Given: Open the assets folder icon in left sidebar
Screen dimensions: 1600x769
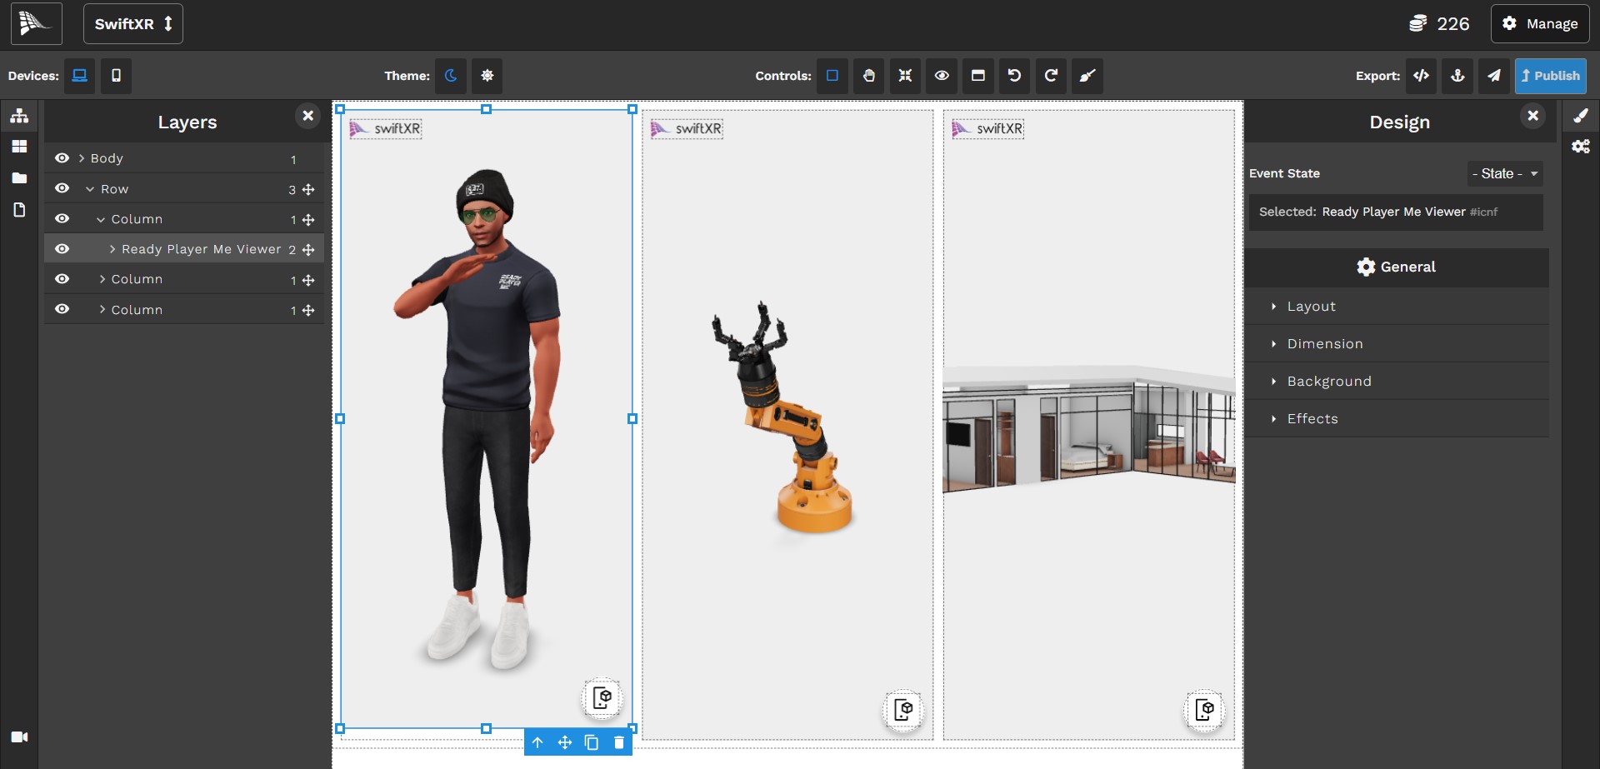Looking at the screenshot, I should tap(18, 177).
